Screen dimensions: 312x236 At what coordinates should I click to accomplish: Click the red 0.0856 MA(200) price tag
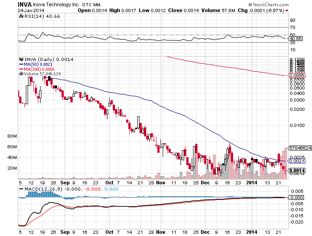296,75
